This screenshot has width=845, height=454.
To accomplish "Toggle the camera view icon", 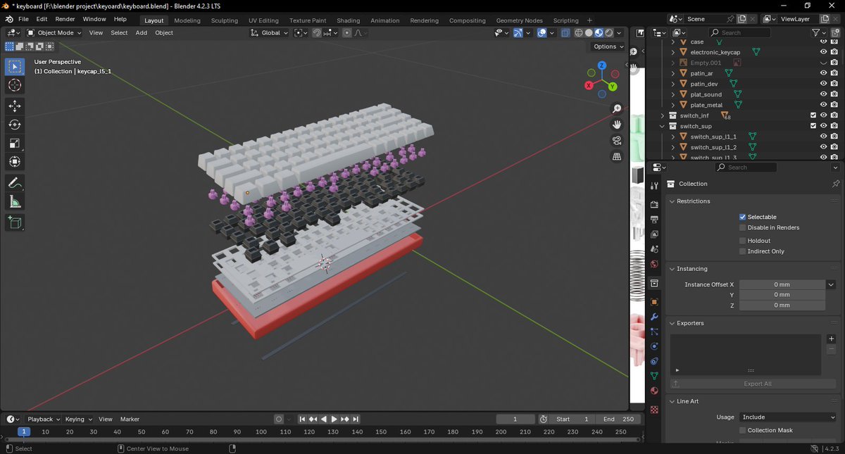I will click(617, 140).
